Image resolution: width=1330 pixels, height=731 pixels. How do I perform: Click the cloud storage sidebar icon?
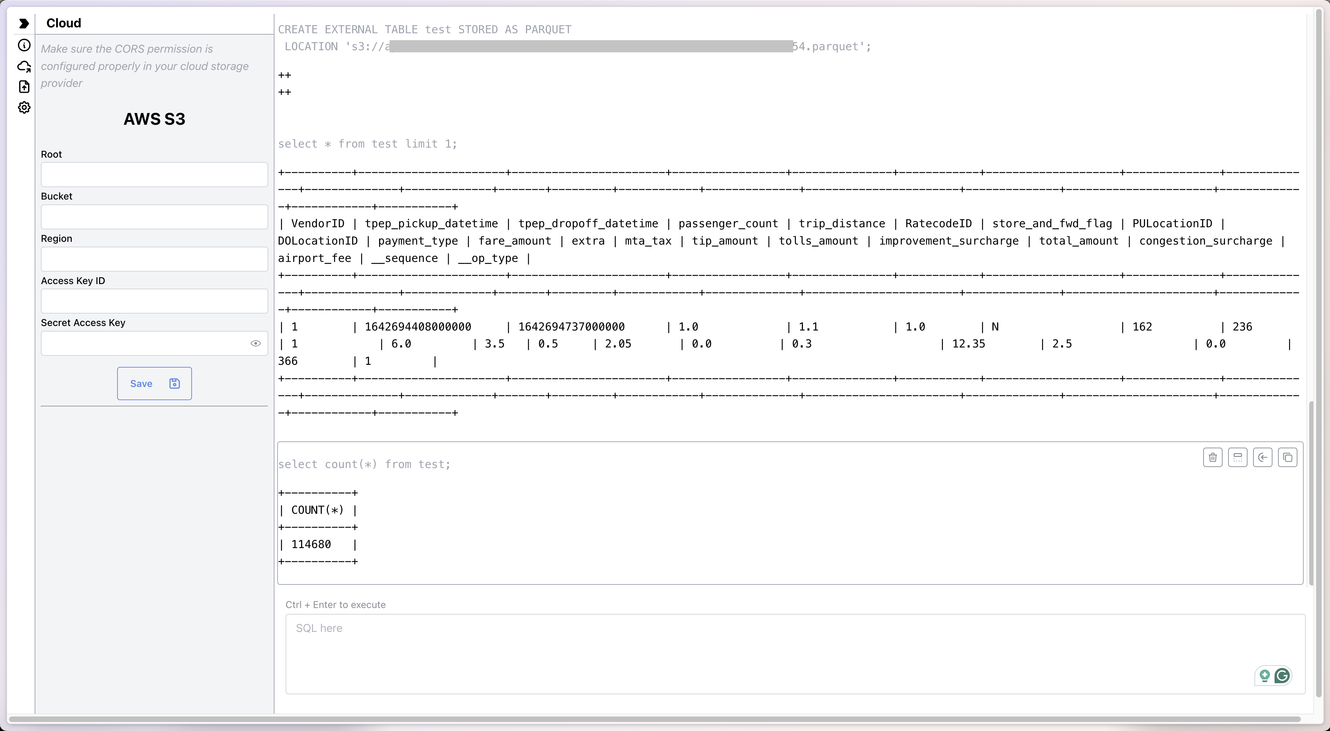[24, 66]
